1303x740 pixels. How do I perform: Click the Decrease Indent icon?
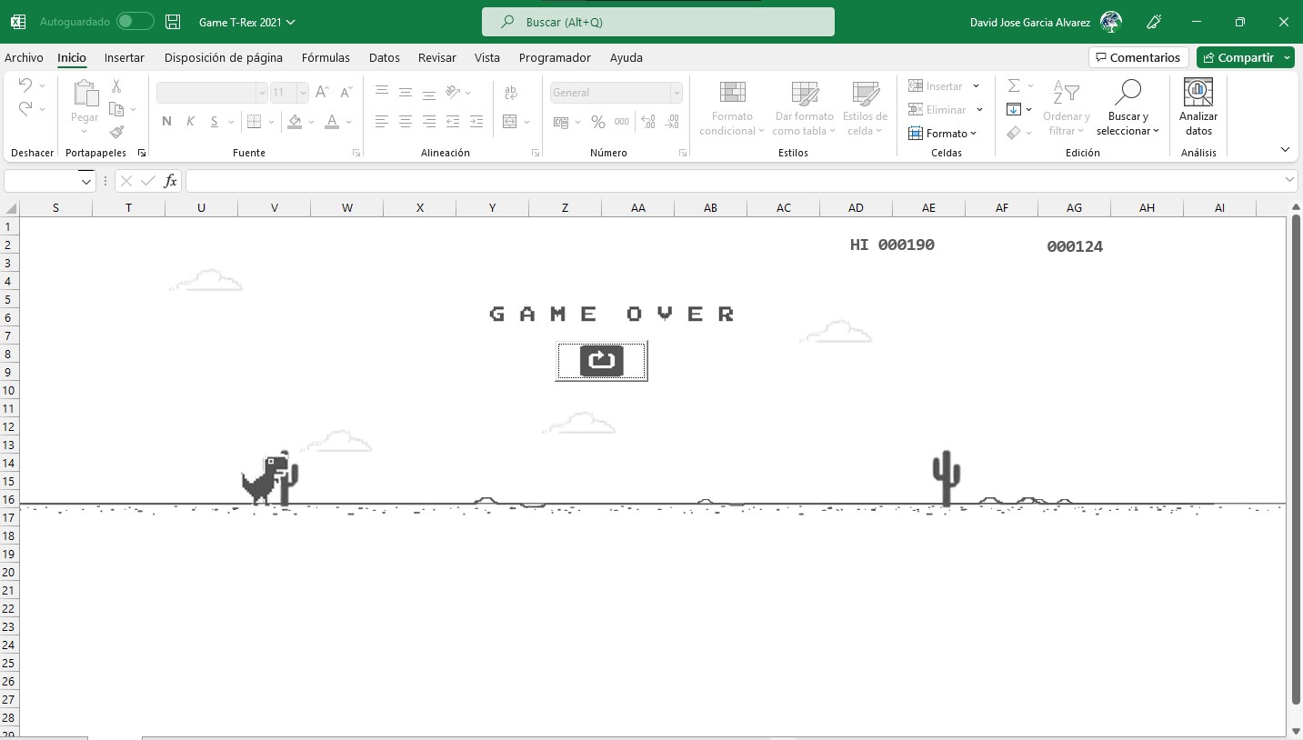tap(453, 121)
